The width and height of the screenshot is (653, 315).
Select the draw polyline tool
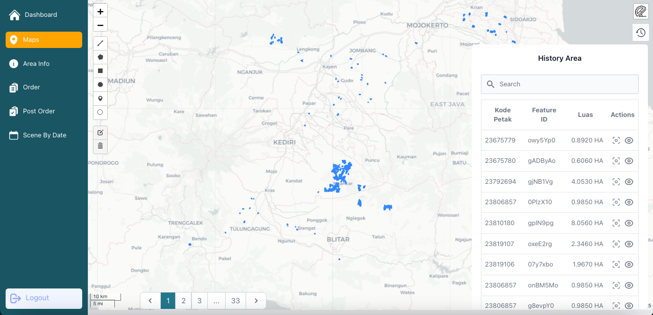(100, 43)
